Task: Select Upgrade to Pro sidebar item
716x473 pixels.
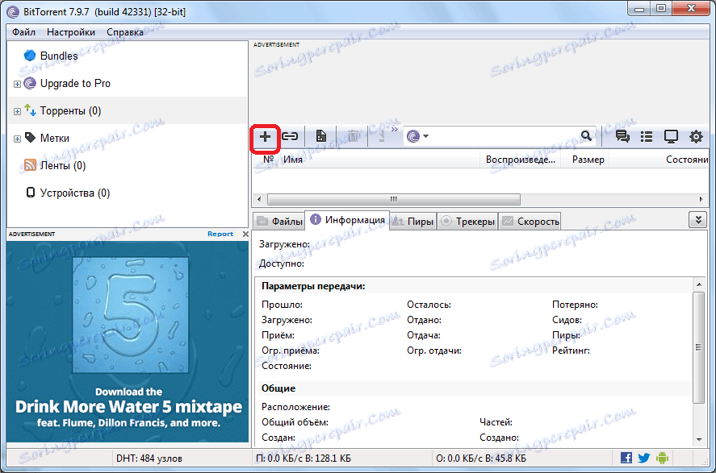Action: pos(75,83)
